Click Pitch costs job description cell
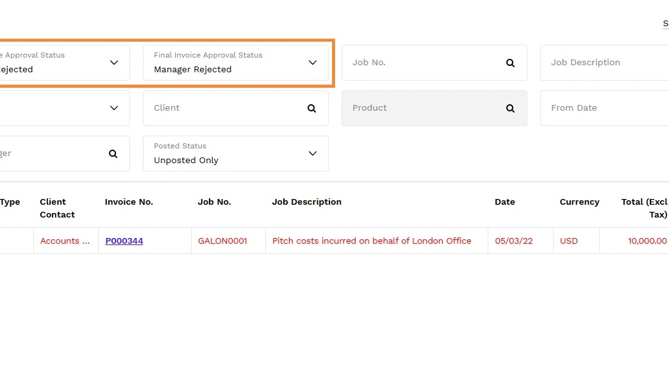This screenshot has height=373, width=669. click(x=372, y=241)
